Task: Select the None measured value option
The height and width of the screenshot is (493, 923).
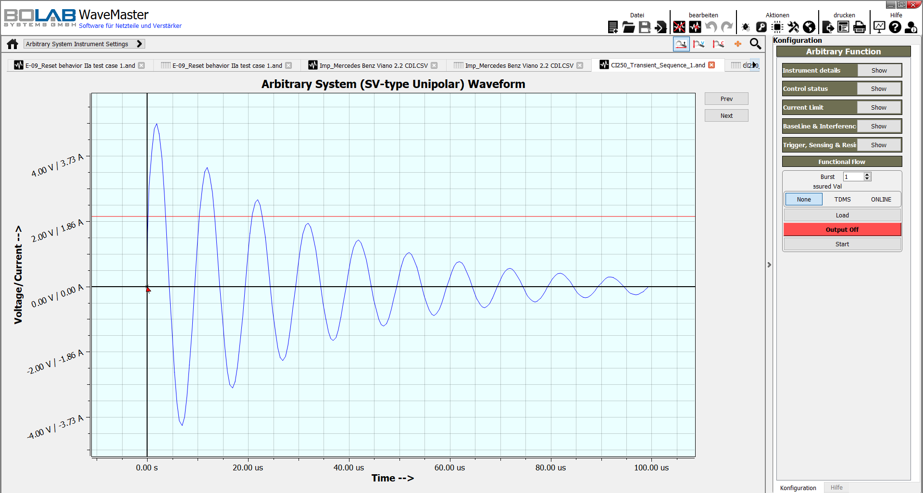Action: [803, 199]
